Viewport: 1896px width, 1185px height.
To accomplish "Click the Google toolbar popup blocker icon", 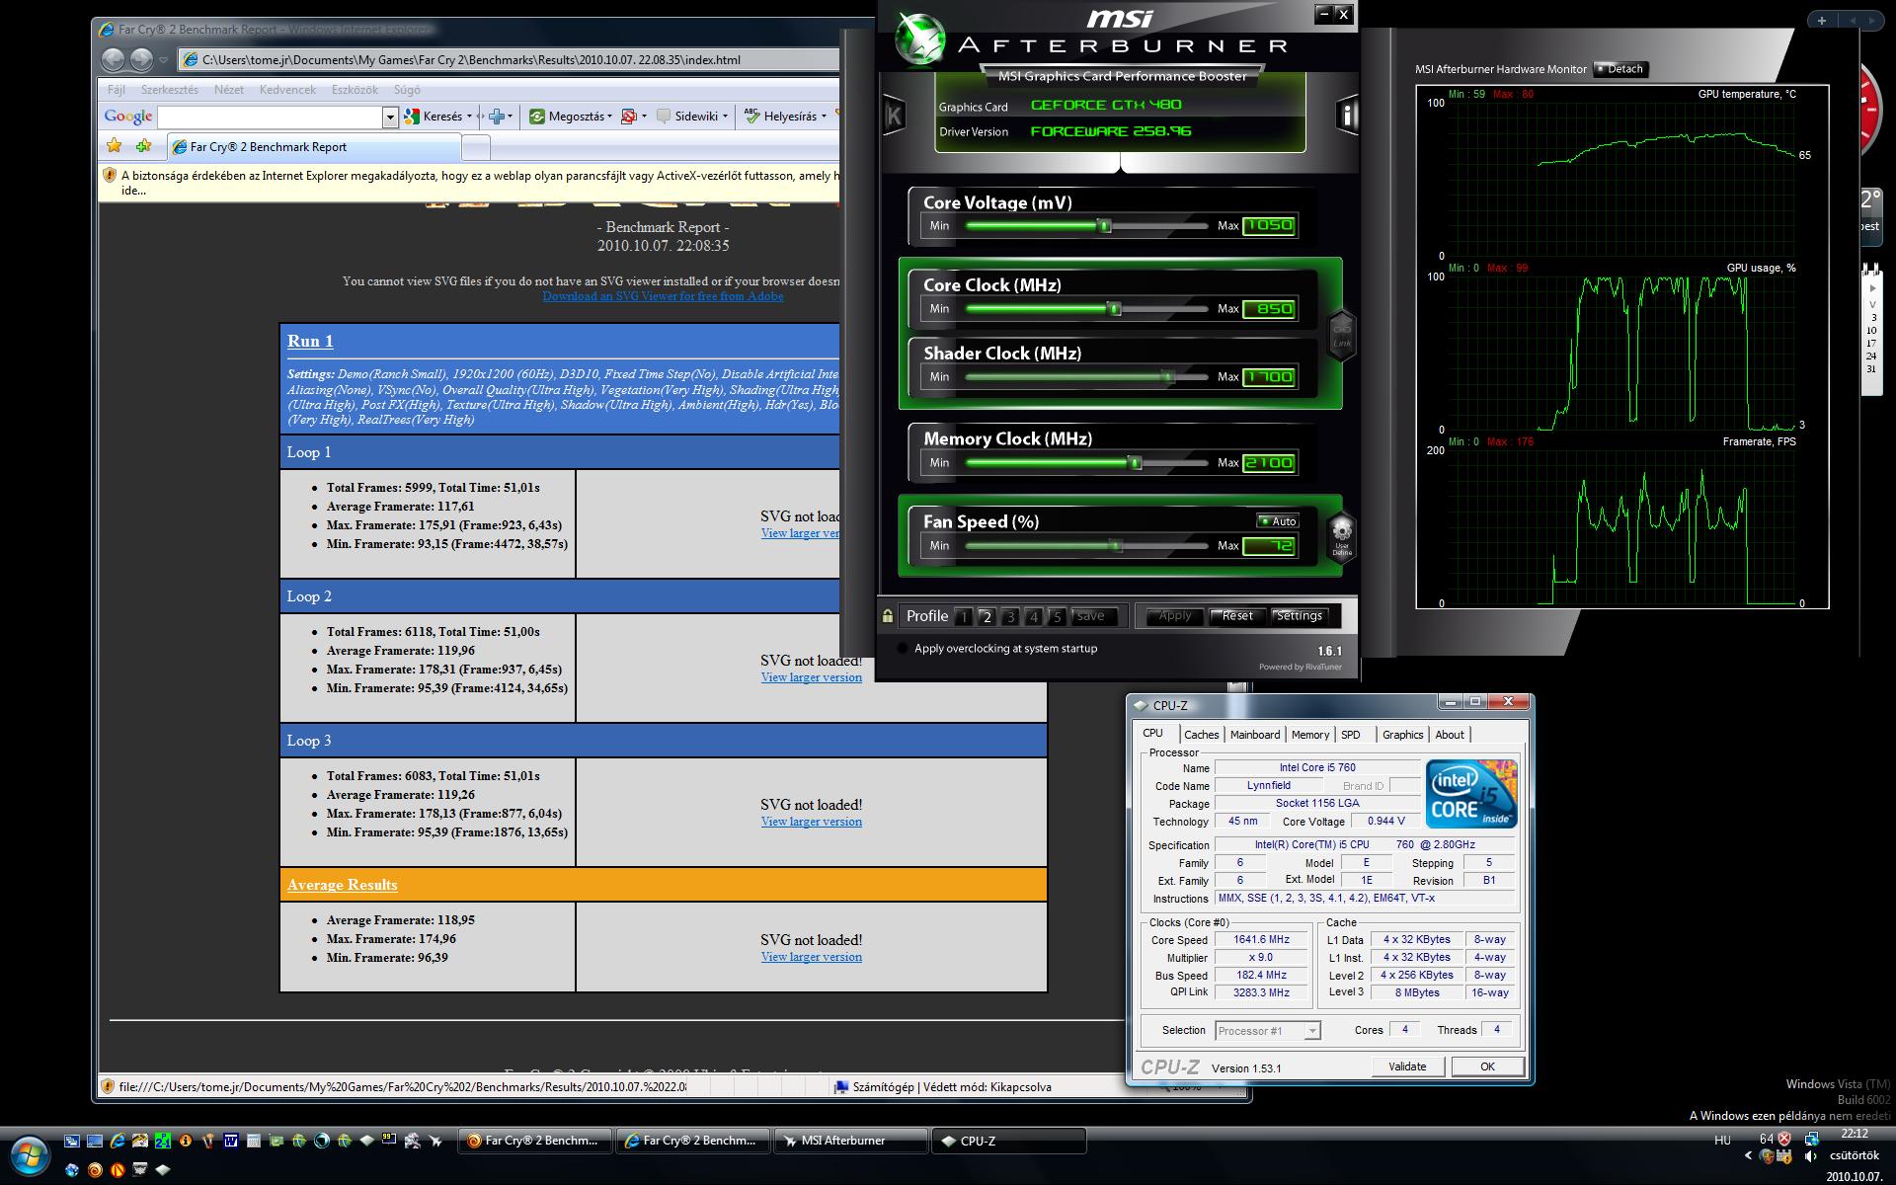I will pyautogui.click(x=629, y=116).
